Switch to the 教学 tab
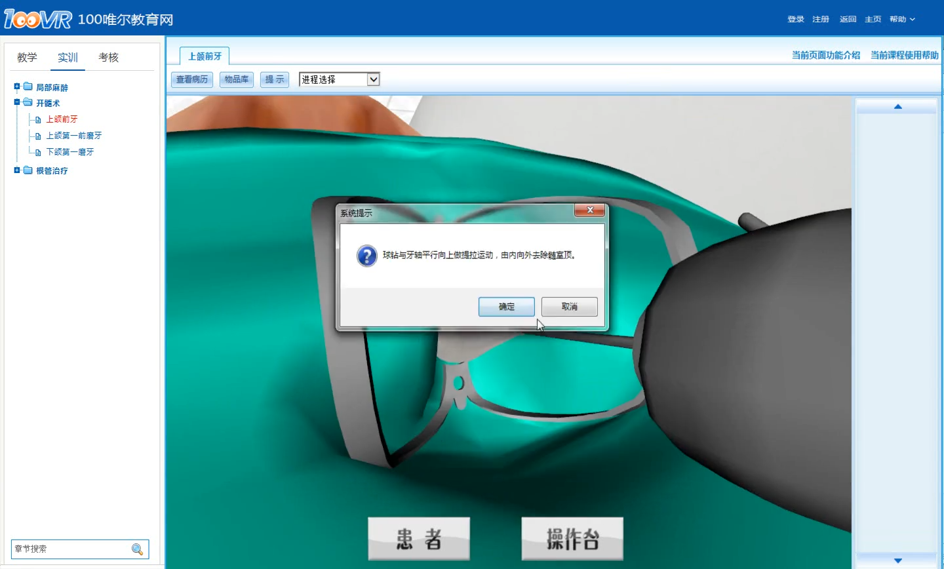 pyautogui.click(x=27, y=58)
